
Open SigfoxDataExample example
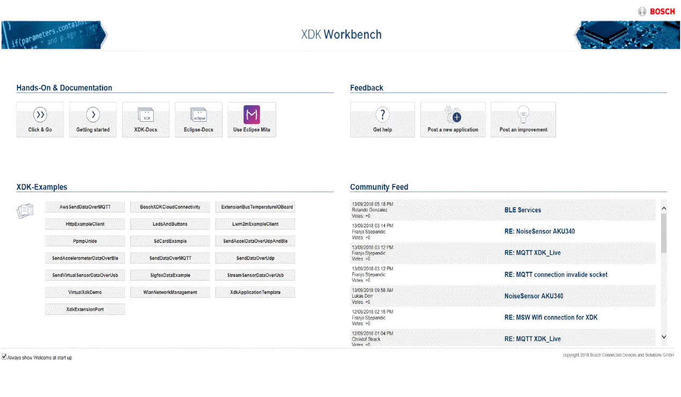coord(170,276)
